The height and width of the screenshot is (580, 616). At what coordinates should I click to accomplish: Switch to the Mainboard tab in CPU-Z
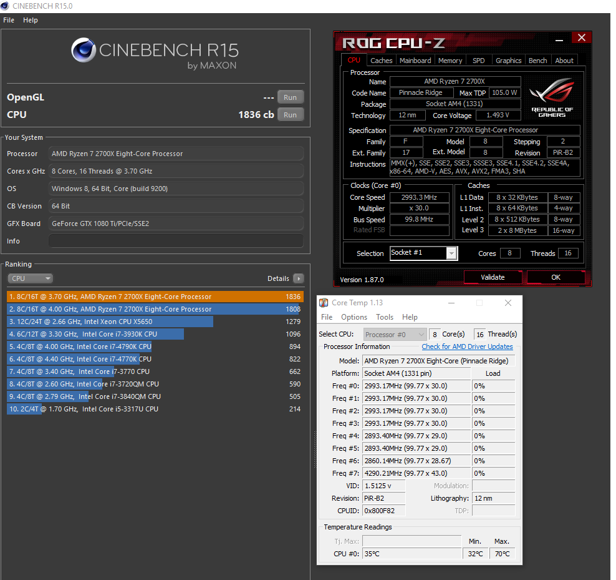pyautogui.click(x=415, y=61)
